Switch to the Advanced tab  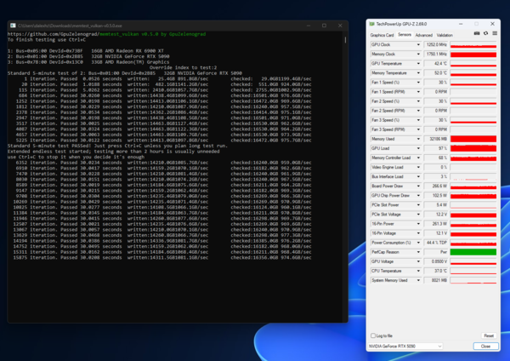tap(424, 35)
